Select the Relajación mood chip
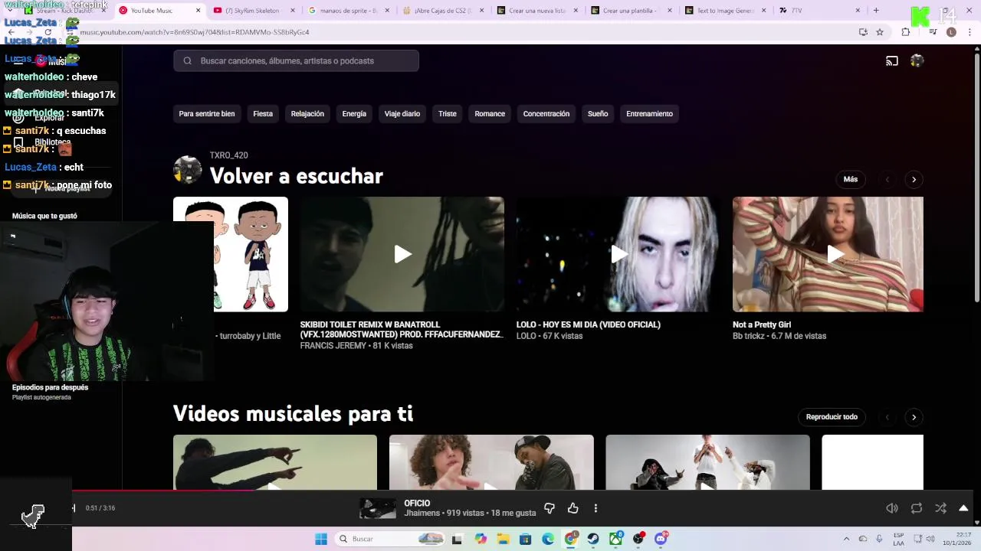 coord(307,114)
